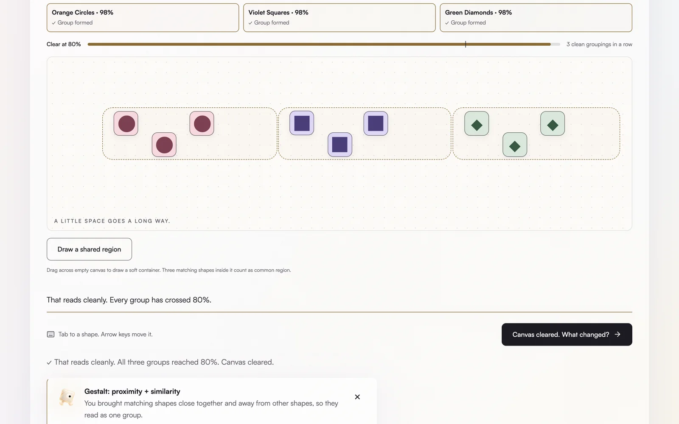Dismiss the Gestalt proximity tip

(357, 397)
